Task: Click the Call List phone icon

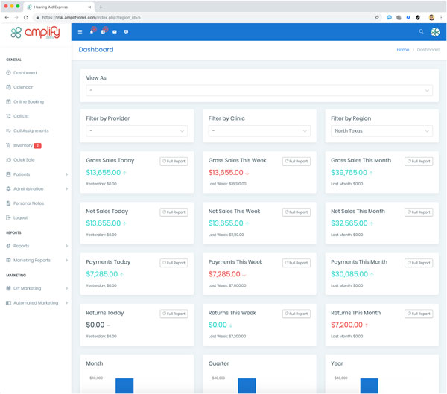Action: 8,116
